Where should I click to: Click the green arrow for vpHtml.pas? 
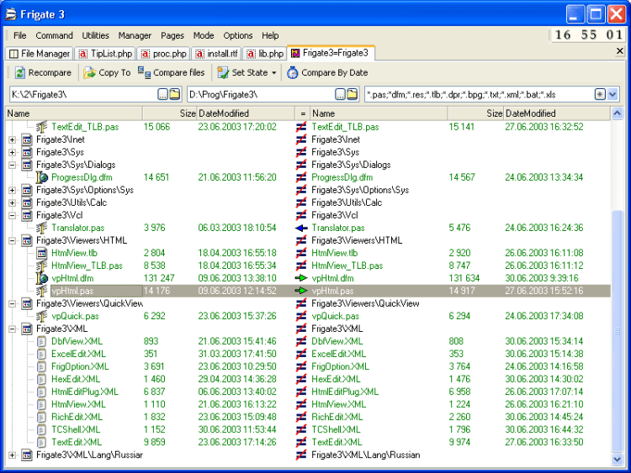[x=301, y=291]
